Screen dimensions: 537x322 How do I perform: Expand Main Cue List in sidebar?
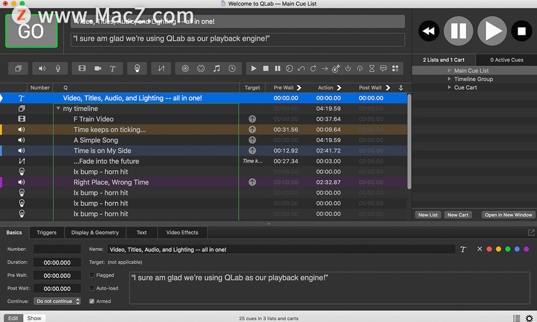(x=449, y=70)
